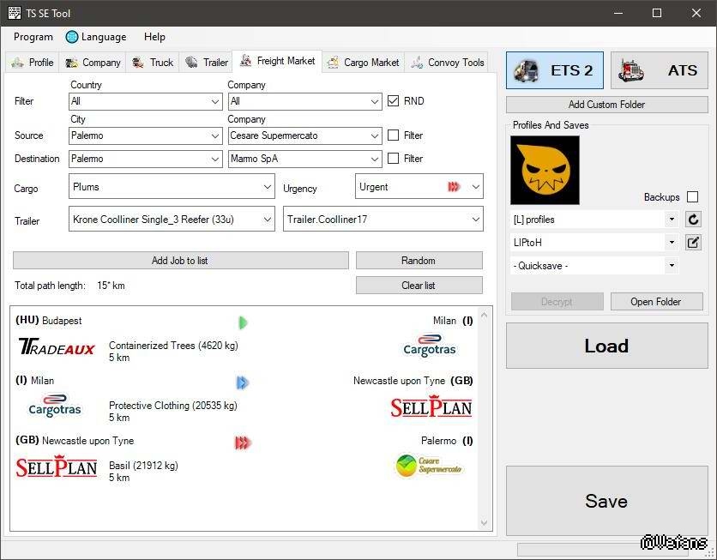Screen dimensions: 717x560
Task: Click the job list vertical scrollbar
Action: click(x=485, y=420)
